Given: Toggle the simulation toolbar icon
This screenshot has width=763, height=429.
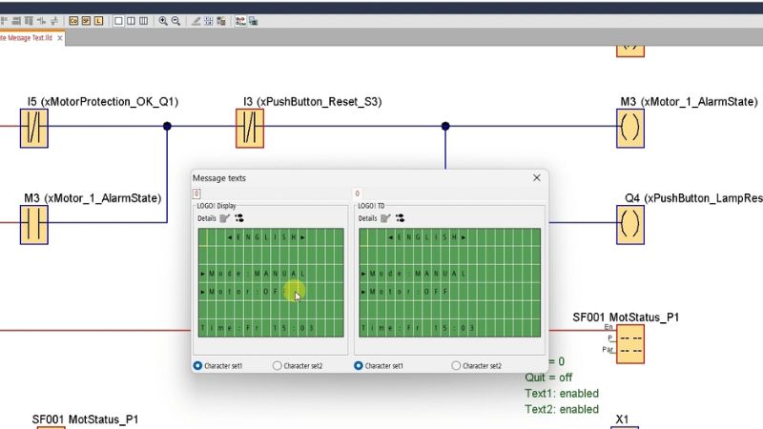Looking at the screenshot, I should click(x=240, y=21).
